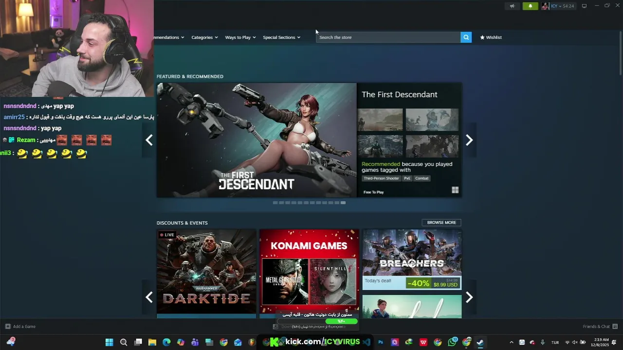Click the Add a Game plus icon
Image resolution: width=623 pixels, height=350 pixels.
(x=8, y=327)
